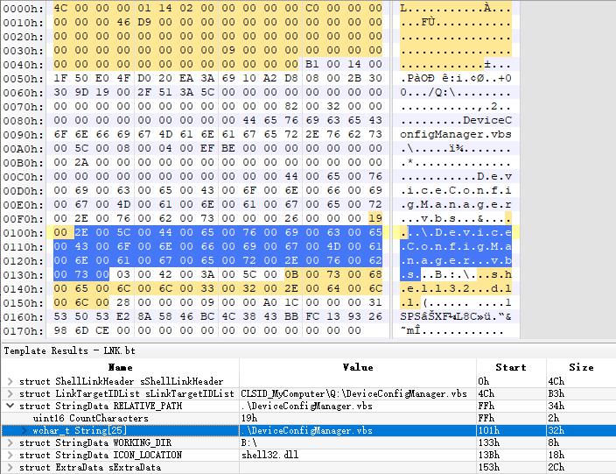Image resolution: width=616 pixels, height=474 pixels.
Task: Click byte 82 in row 0070h
Action: pos(291,106)
